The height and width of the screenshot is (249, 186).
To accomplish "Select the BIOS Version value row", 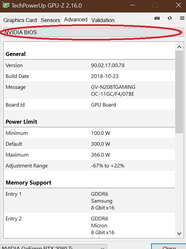I will tap(89, 65).
